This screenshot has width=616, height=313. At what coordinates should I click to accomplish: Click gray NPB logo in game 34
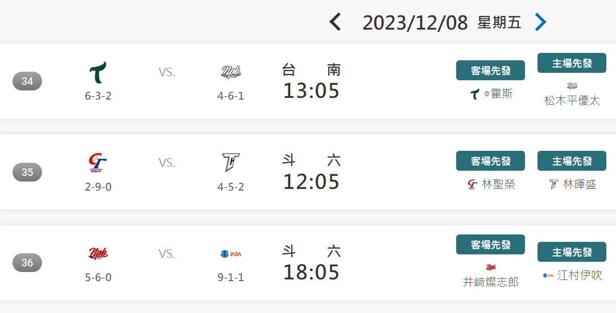pos(230,72)
